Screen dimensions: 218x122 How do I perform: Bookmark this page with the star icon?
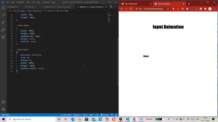[x=168, y=9]
